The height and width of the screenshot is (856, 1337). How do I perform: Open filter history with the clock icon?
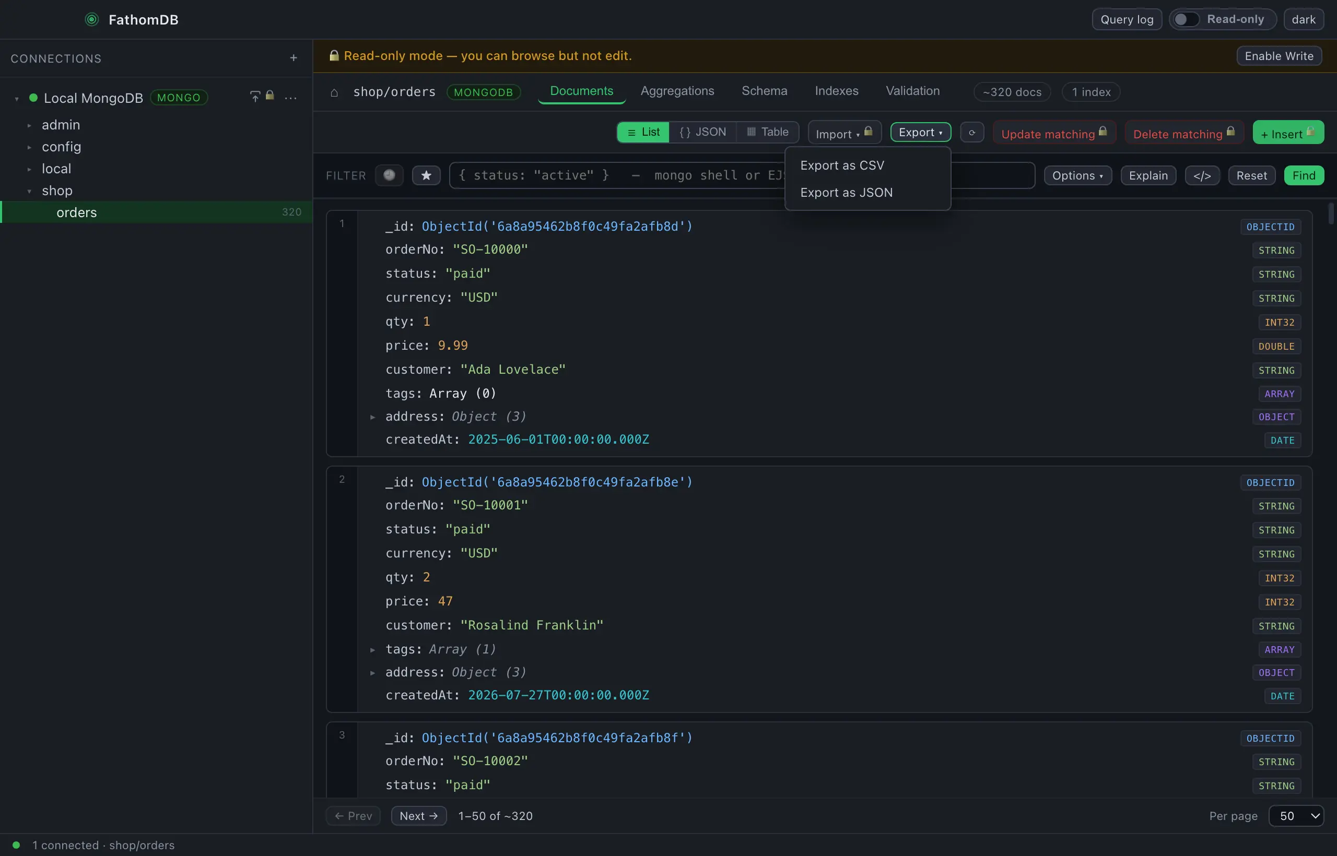[389, 176]
